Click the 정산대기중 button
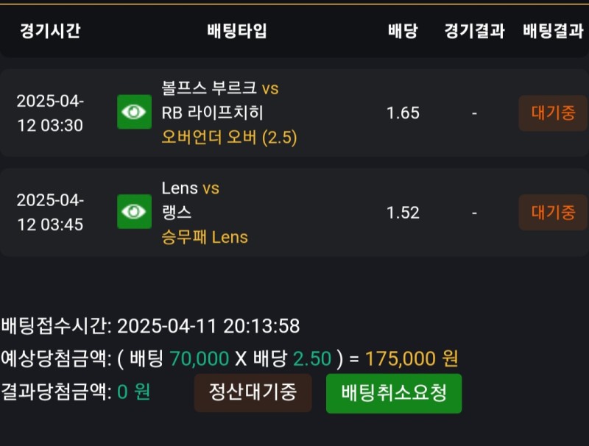 coord(253,392)
